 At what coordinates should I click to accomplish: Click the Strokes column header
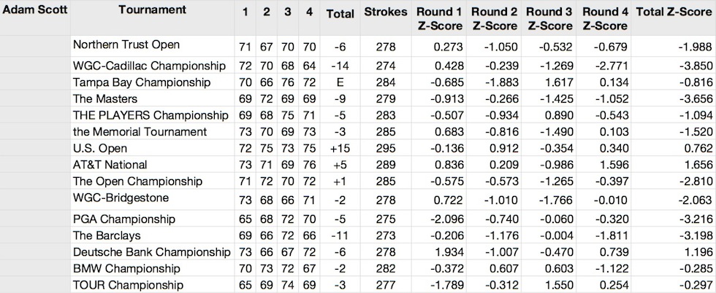[x=386, y=12]
